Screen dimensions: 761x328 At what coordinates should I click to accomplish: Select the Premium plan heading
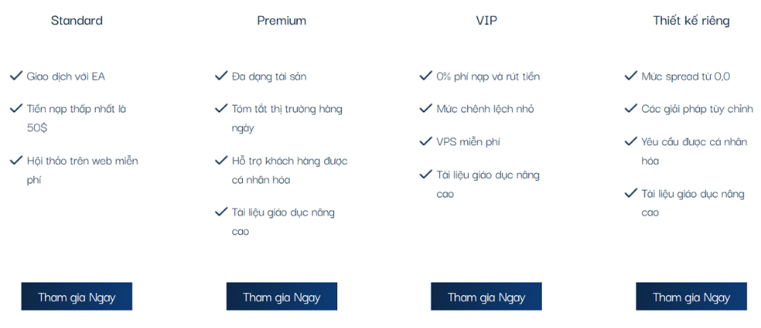point(282,20)
